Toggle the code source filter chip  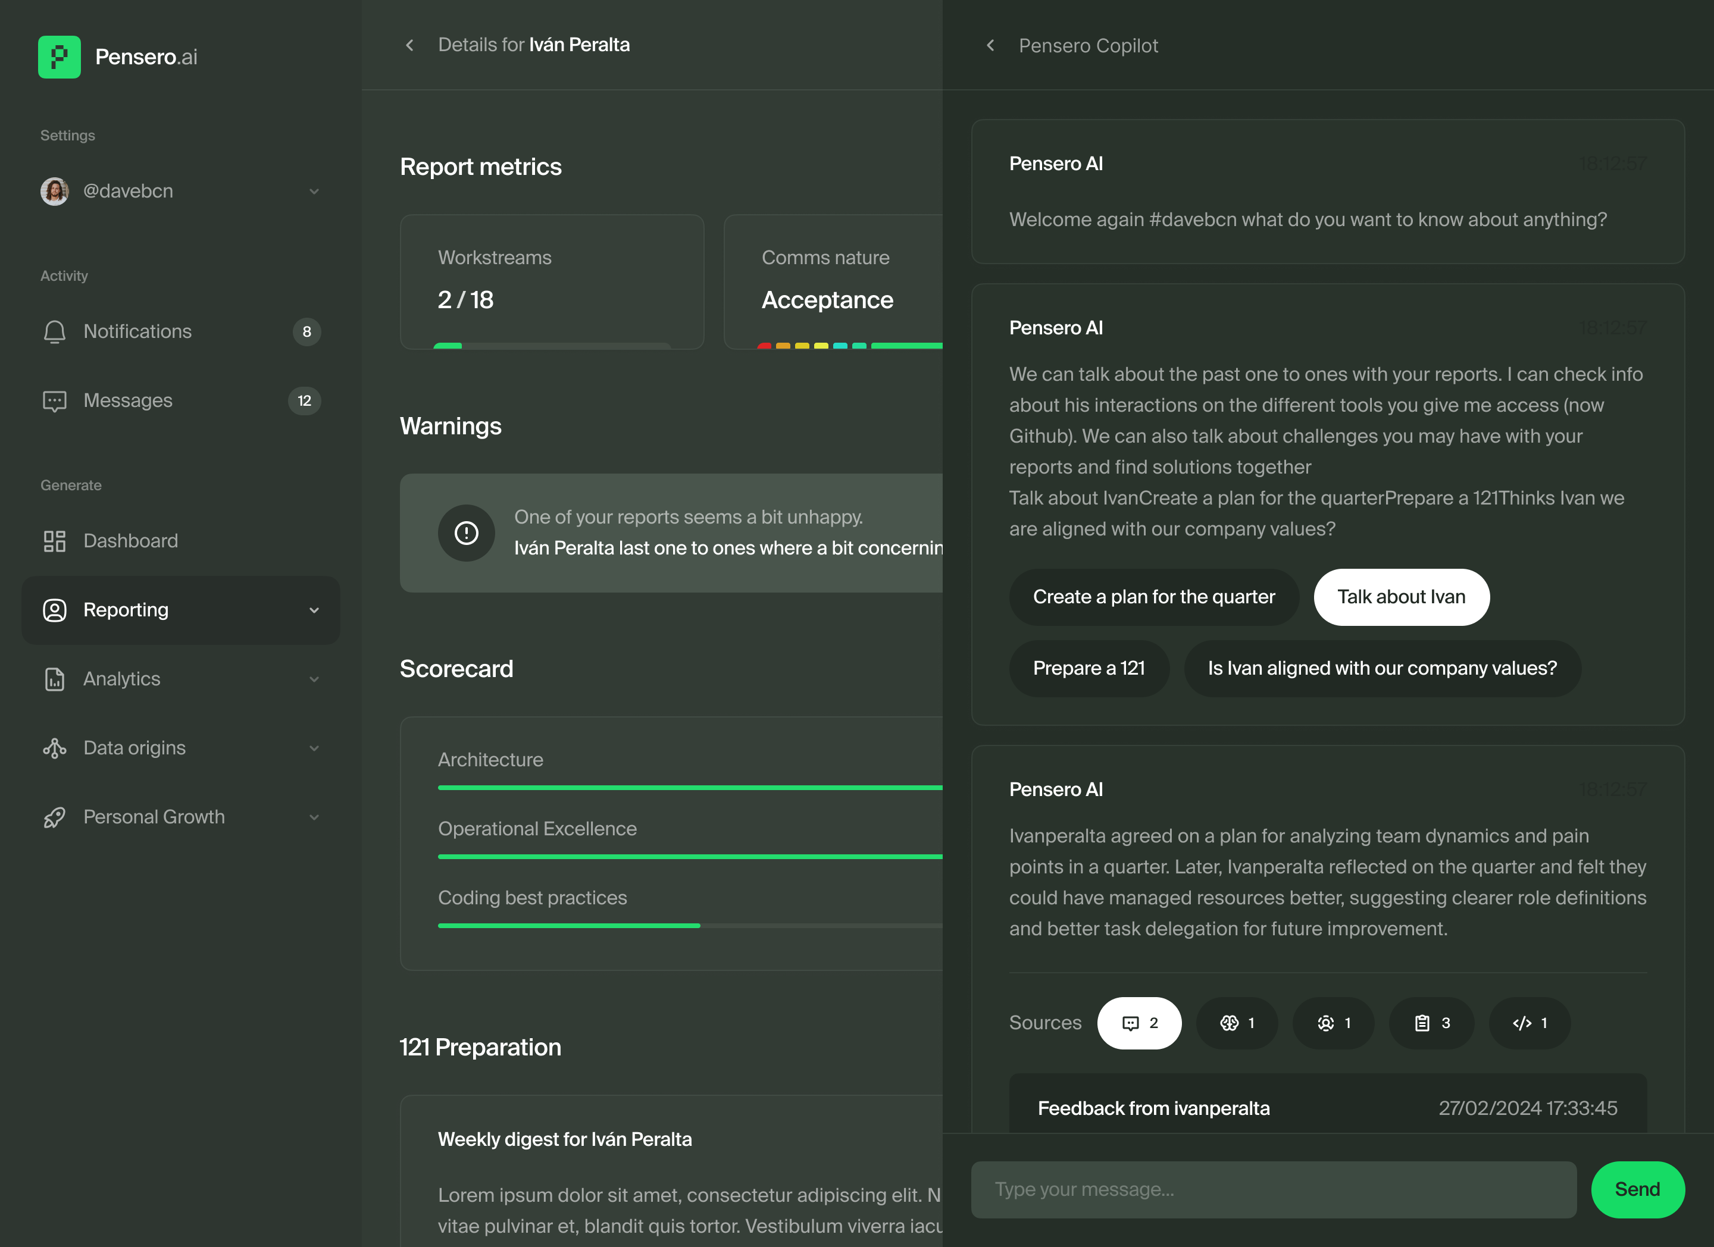pos(1530,1023)
